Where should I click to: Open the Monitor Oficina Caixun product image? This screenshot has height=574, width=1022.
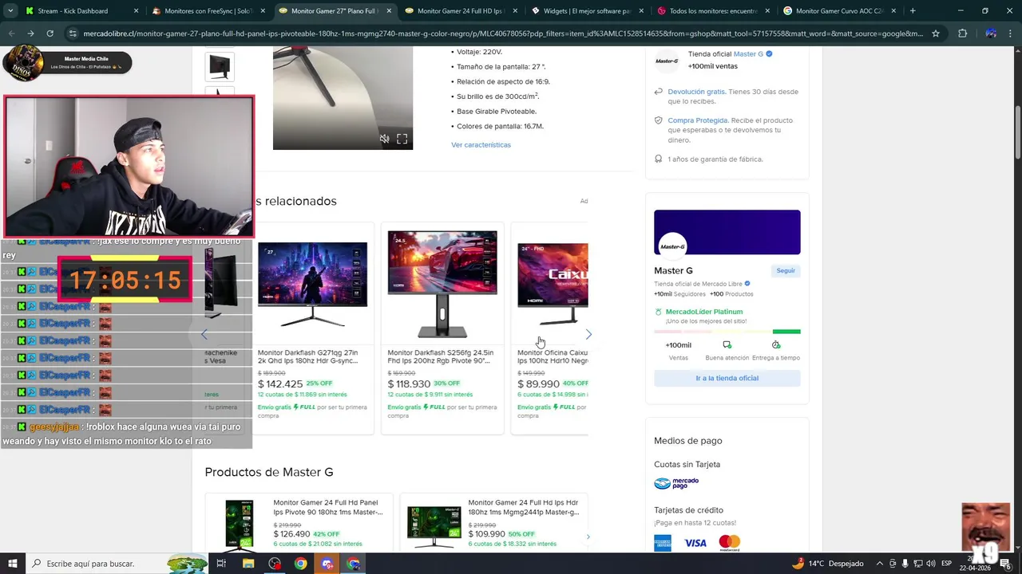click(x=553, y=285)
